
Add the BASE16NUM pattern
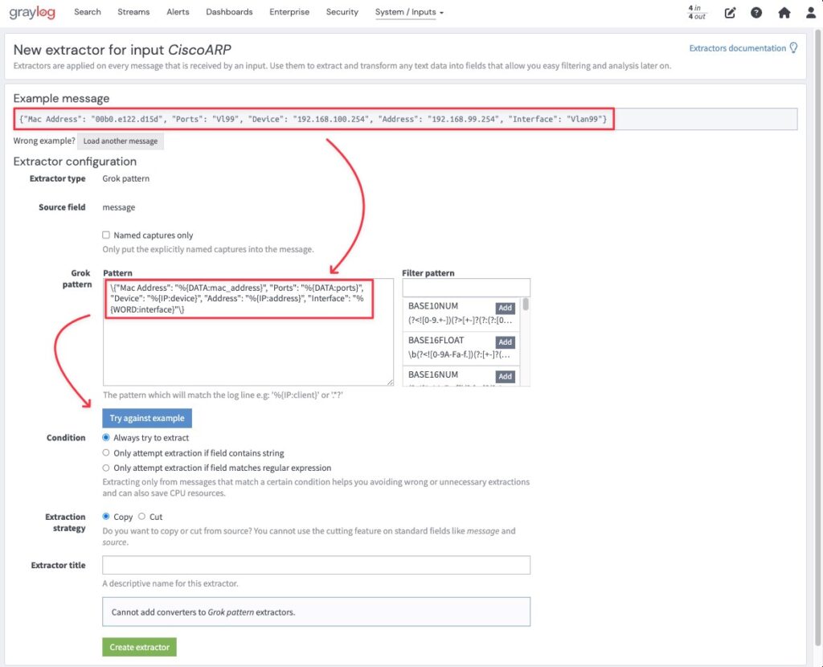point(505,376)
